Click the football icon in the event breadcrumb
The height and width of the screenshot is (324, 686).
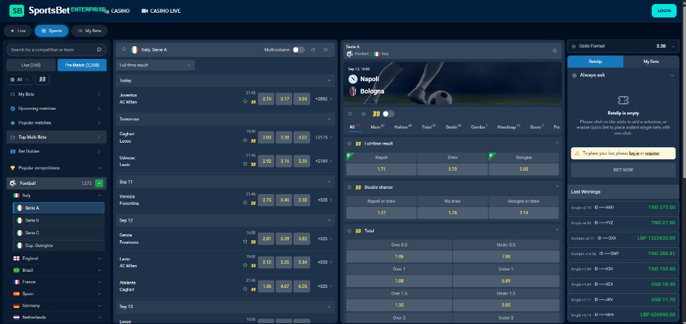pos(350,54)
